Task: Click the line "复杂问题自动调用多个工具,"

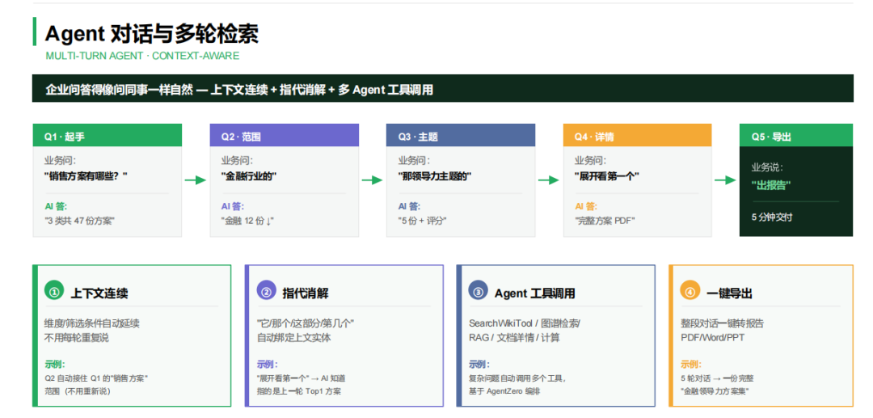Action: click(x=518, y=378)
